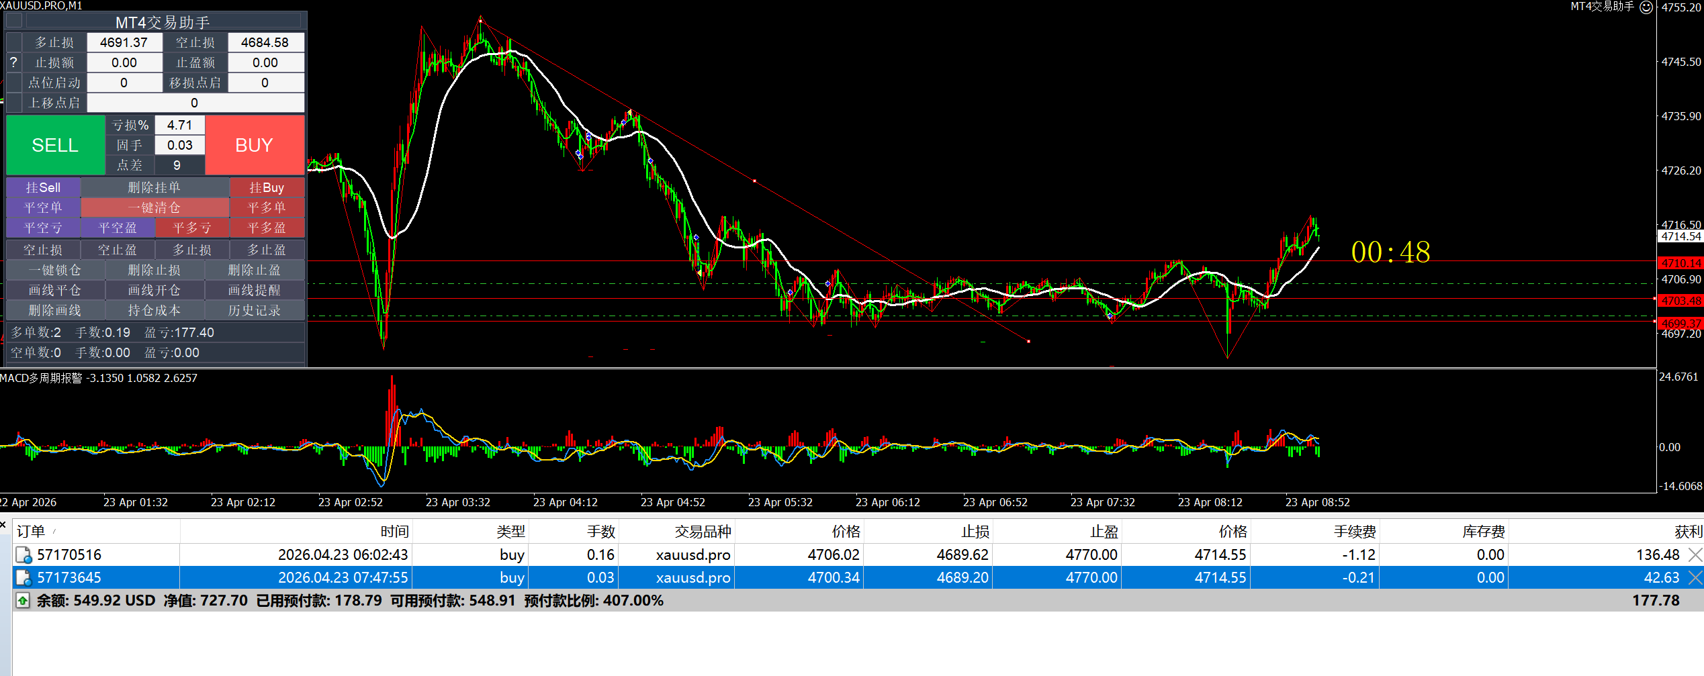
Task: Close order 57170516 using its X icon
Action: pos(1695,555)
